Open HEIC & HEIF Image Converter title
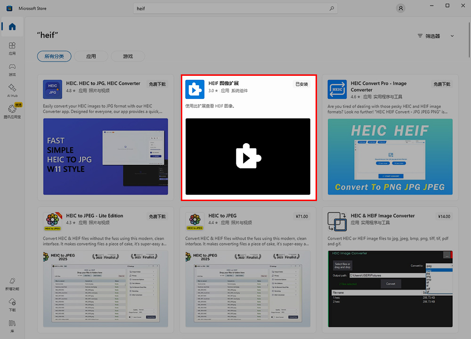Screen dimensions: 471x339 click(x=382, y=216)
